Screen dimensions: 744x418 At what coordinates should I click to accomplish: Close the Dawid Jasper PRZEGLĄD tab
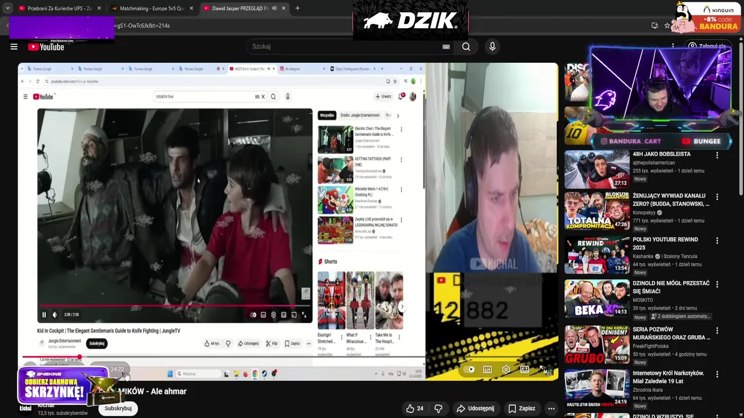pyautogui.click(x=284, y=8)
